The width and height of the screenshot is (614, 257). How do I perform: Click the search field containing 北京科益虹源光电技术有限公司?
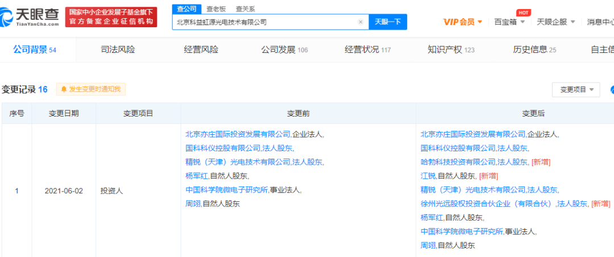[x=271, y=22]
